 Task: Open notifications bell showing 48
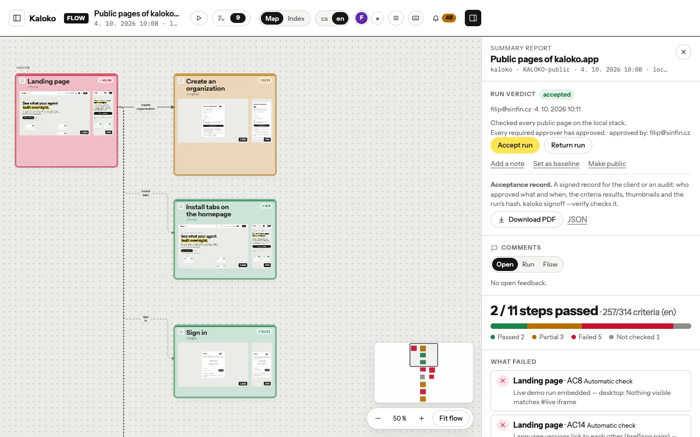444,18
